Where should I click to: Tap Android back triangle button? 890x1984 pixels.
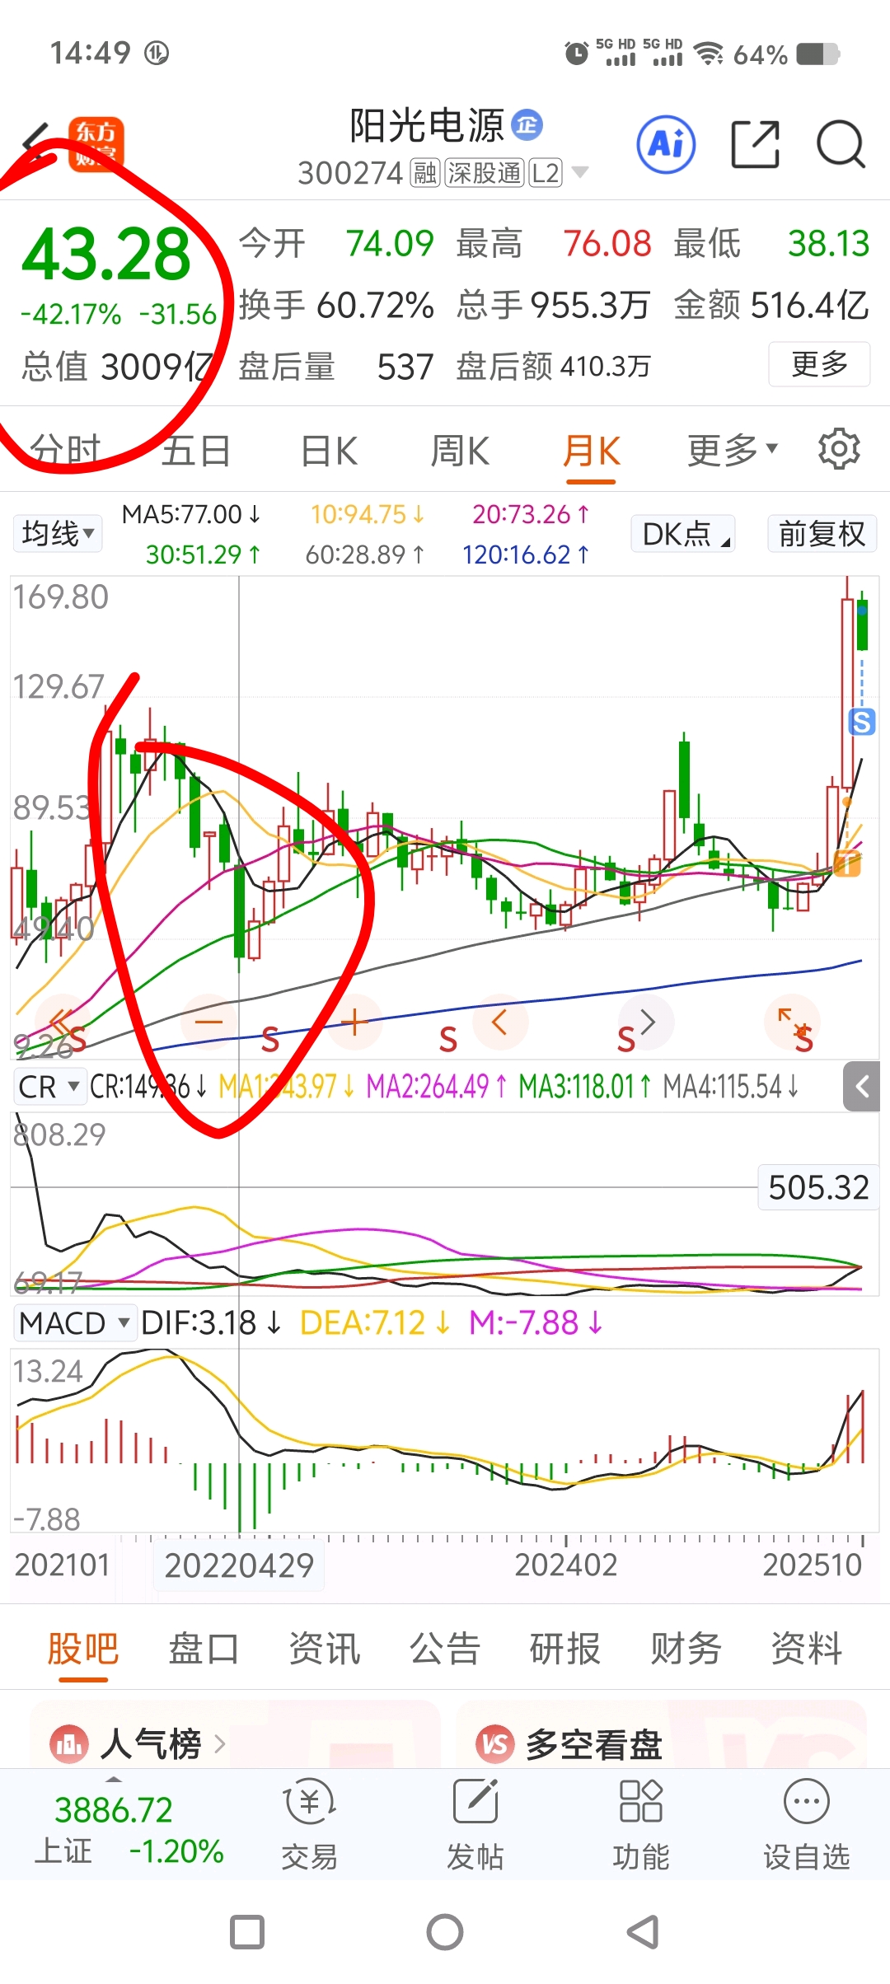(x=643, y=1932)
